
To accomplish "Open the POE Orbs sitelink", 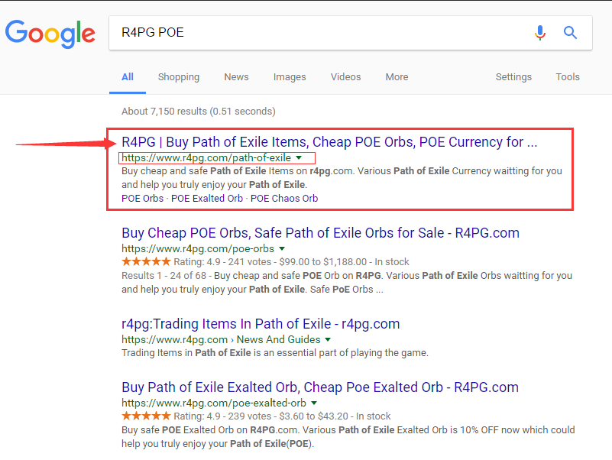I will click(x=142, y=199).
